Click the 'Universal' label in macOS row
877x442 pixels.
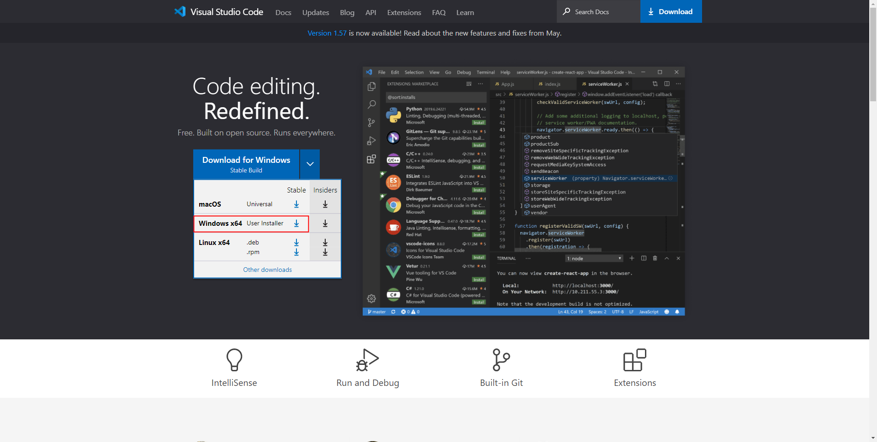[x=259, y=204]
